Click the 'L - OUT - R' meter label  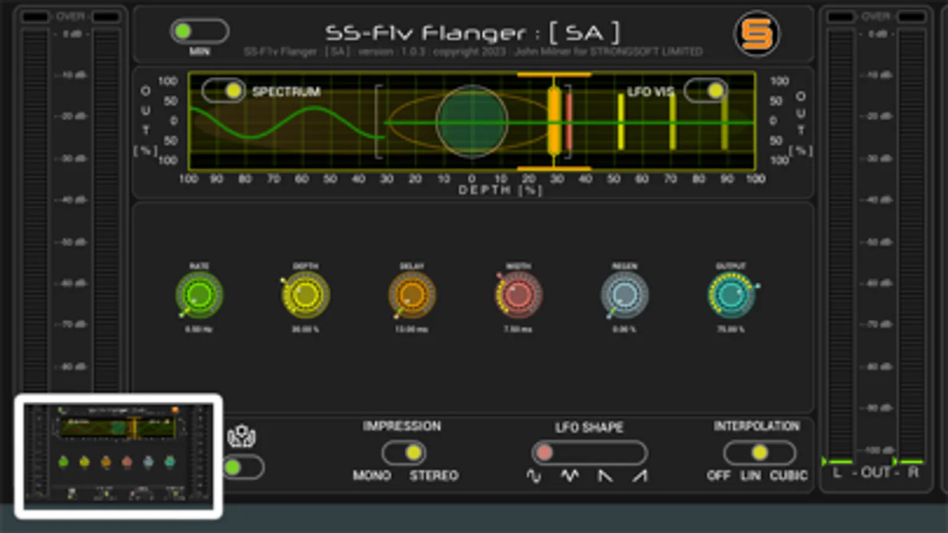(876, 473)
